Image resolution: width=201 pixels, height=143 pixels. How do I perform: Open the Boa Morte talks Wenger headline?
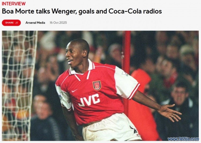(82, 11)
